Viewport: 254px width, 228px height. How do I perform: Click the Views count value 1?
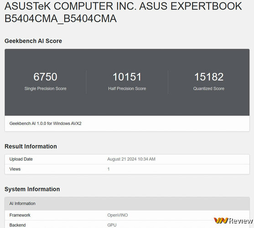pos(109,169)
